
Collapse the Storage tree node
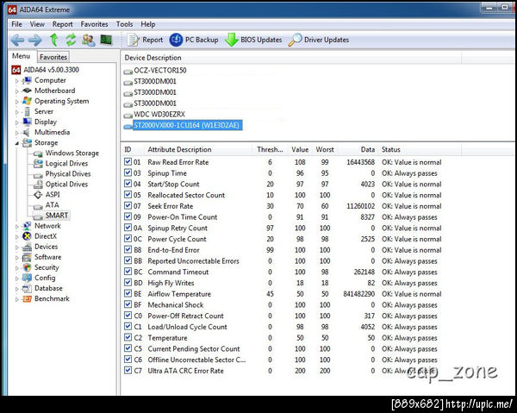[x=17, y=143]
